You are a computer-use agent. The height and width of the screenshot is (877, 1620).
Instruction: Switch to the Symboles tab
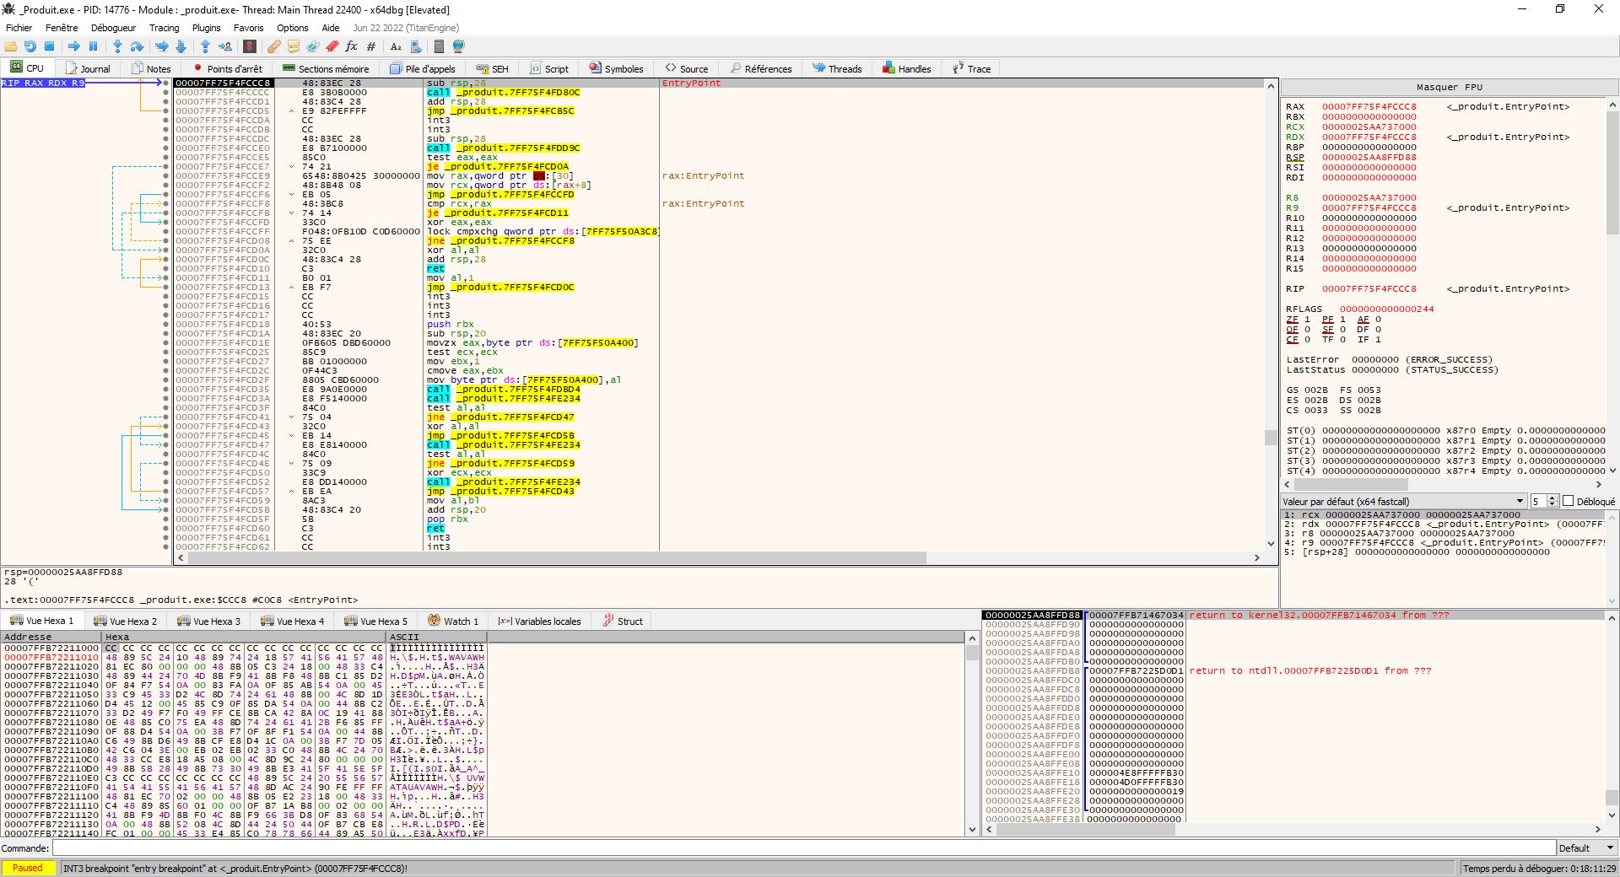tap(617, 68)
